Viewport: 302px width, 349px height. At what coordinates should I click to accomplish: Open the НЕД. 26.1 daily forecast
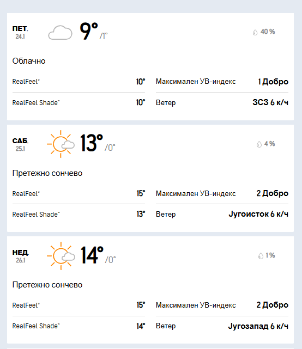point(150,290)
